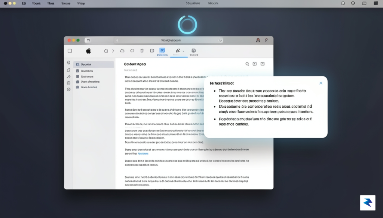Screen dimensions: 383x218
Task: Click the grid icon in the macOS menu bar
Action: pos(24,3)
